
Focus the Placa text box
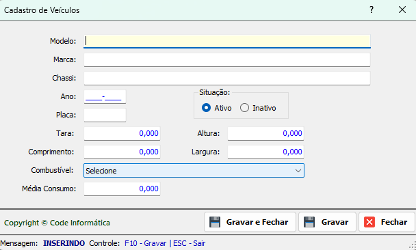click(105, 115)
